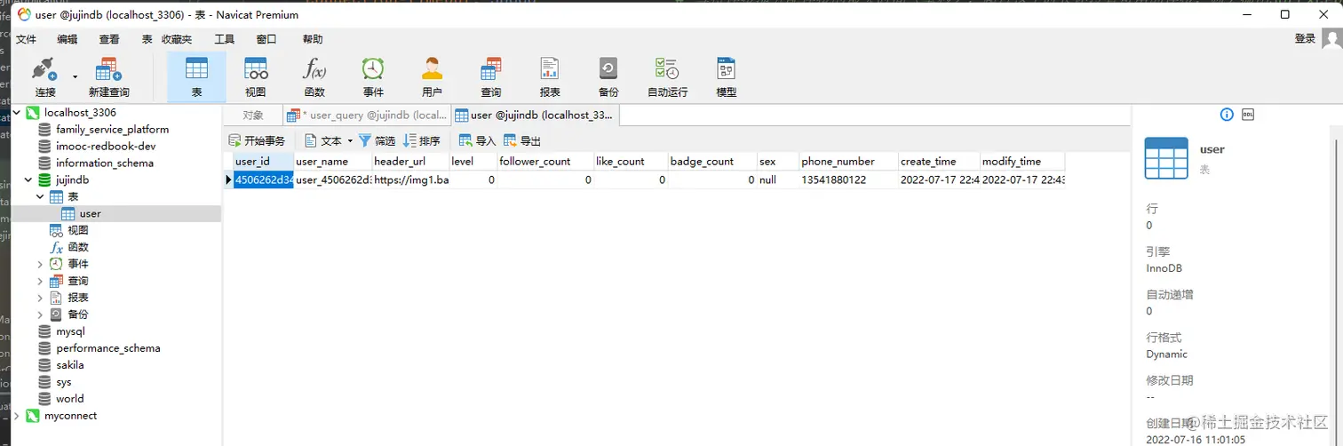
Task: Select the mysql database
Action: coord(70,331)
